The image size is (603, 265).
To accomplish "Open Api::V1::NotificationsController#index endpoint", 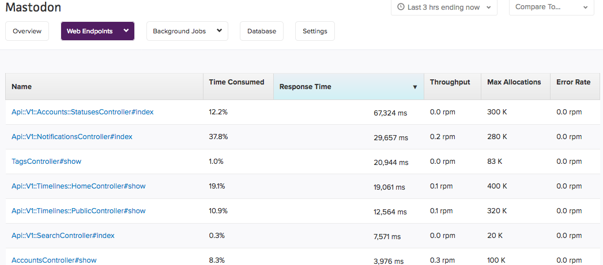I will click(x=72, y=137).
